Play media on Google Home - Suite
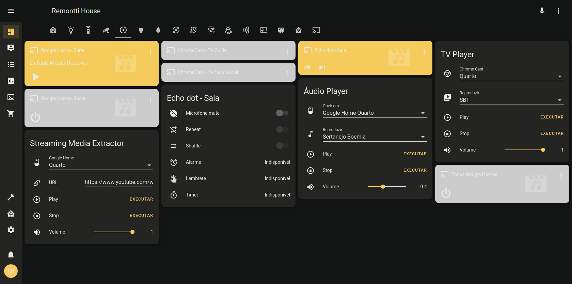Screen dimensions: 572x284 (36, 77)
